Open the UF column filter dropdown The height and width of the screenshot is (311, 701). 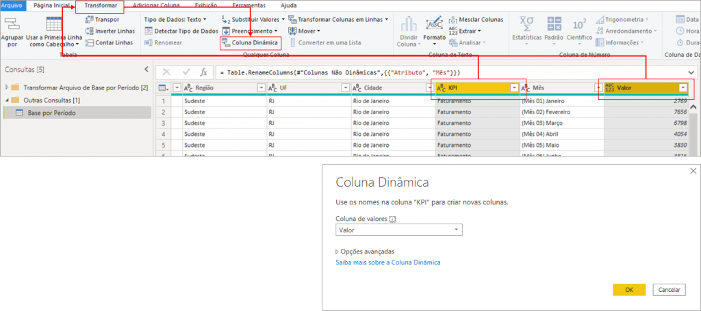tap(345, 88)
